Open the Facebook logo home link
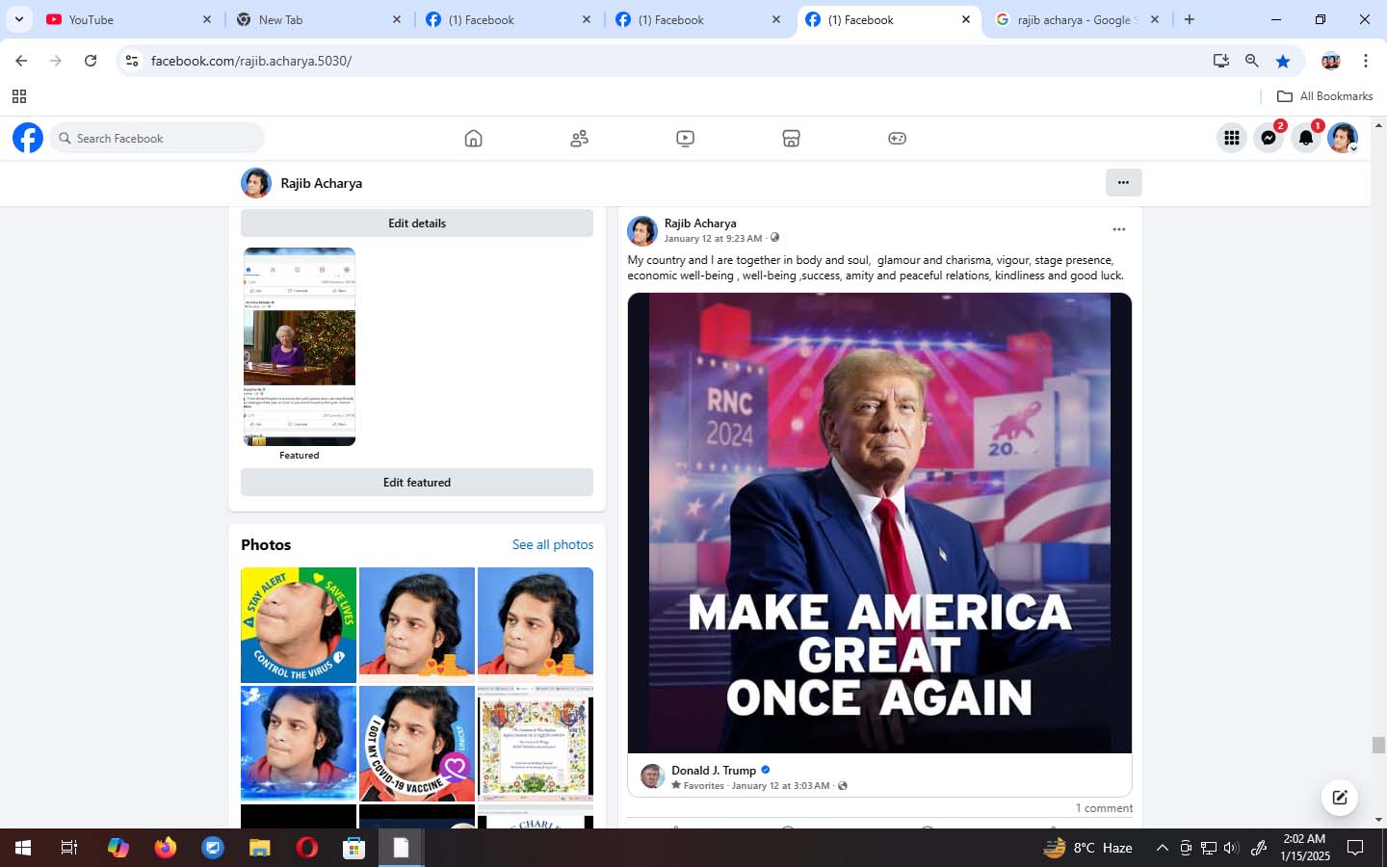The width and height of the screenshot is (1387, 867). pos(28,138)
